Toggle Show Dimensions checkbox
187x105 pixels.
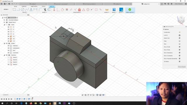tap(179, 53)
